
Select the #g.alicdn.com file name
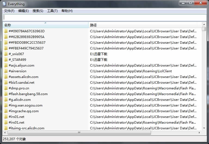20,100
